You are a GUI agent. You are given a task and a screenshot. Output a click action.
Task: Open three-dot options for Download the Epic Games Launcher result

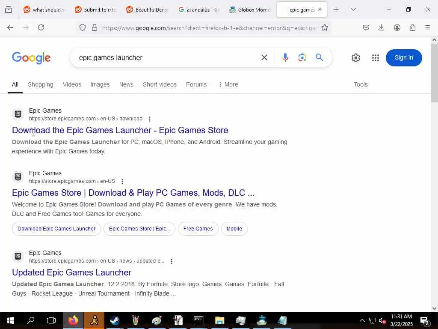[150, 119]
